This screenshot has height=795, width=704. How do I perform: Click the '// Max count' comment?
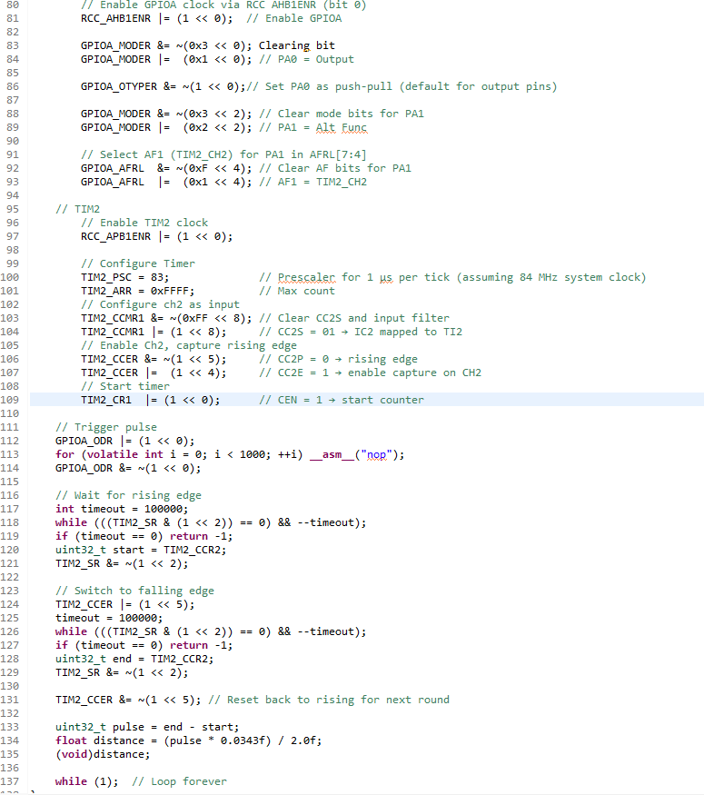click(x=297, y=291)
